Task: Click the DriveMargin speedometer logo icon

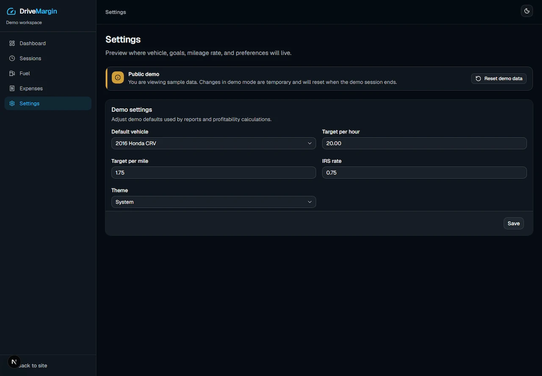Action: pos(11,11)
